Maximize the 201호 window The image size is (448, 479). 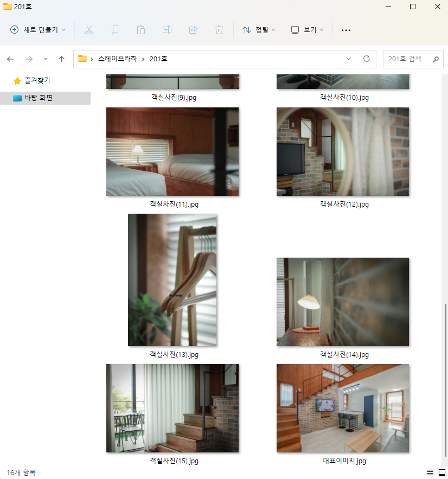[x=413, y=7]
